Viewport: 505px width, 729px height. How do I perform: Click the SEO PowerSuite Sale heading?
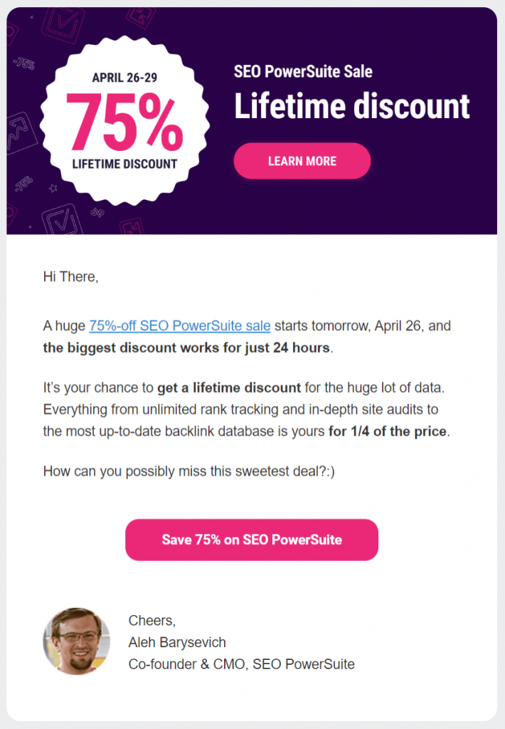[303, 72]
